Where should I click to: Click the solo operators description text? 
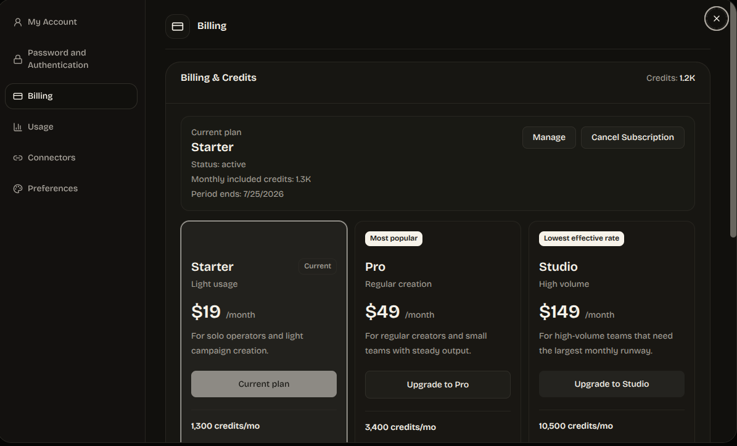(247, 343)
